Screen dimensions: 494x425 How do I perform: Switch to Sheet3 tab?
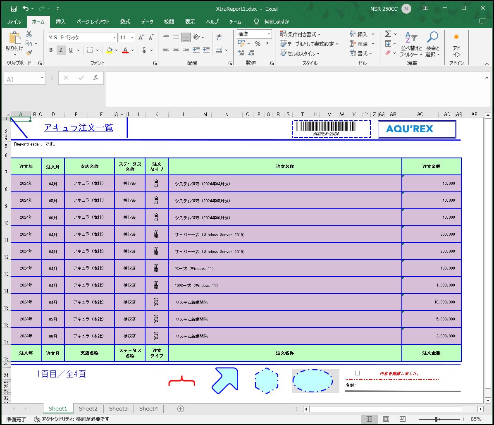118,408
